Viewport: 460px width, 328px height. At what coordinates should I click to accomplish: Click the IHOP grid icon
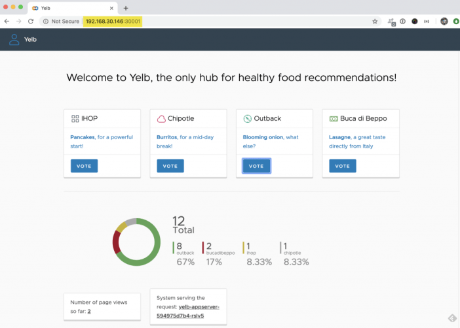tap(75, 118)
